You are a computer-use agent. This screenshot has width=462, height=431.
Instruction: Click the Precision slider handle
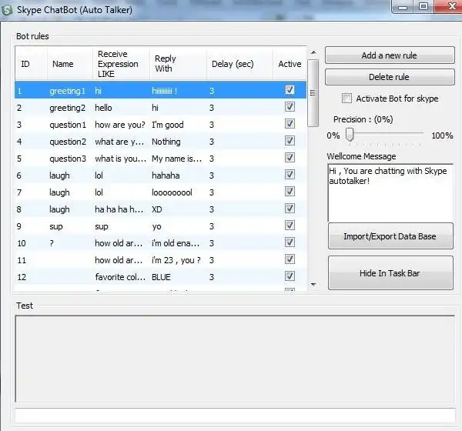coord(350,135)
